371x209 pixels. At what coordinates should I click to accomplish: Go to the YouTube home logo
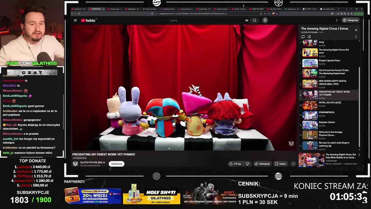point(88,20)
